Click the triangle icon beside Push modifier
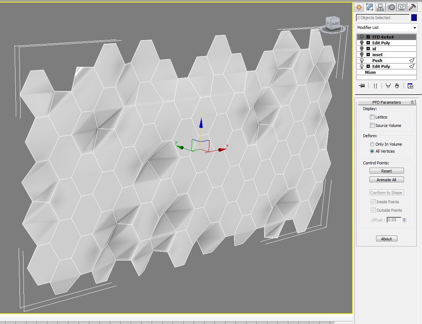This screenshot has height=324, width=422. (412, 60)
